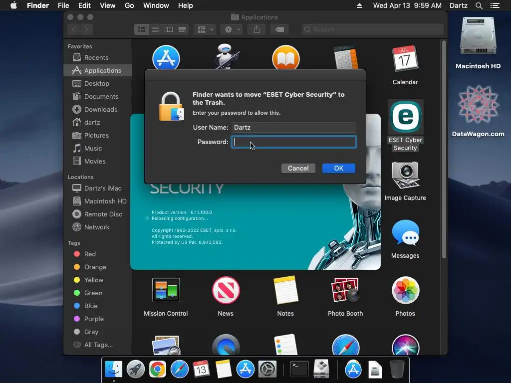The image size is (511, 383).
Task: Open the Notes app in Finder
Action: [x=286, y=290]
